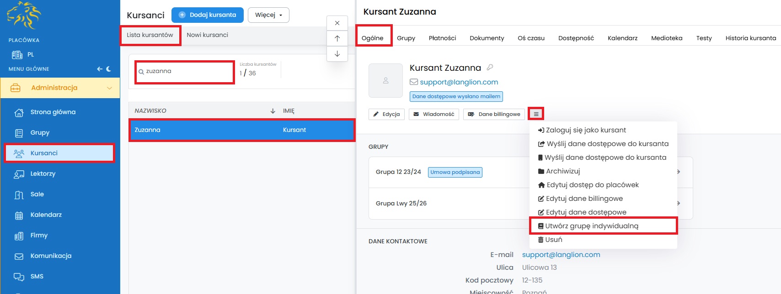
Task: Toggle the hamburger actions menu button
Action: (536, 114)
